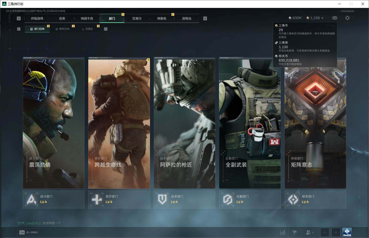Click the 研发部门 diamond logo icon
This screenshot has height=238, width=369.
click(293, 199)
